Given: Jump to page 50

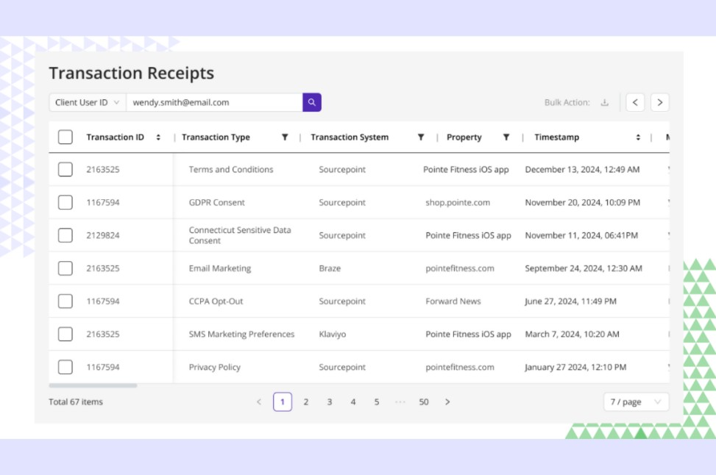Looking at the screenshot, I should (x=423, y=401).
